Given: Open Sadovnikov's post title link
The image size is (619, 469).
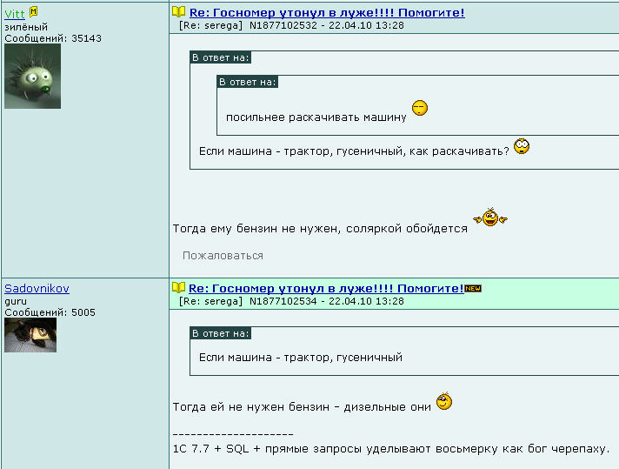Looking at the screenshot, I should coord(327,288).
